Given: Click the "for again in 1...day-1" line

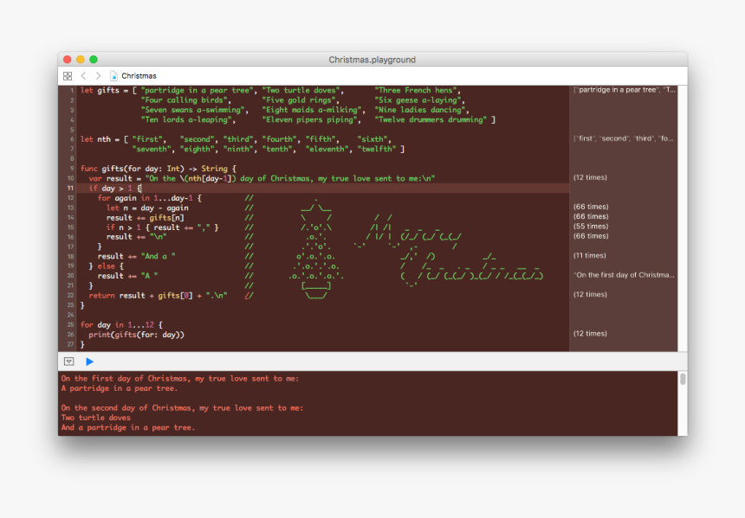Looking at the screenshot, I should 149,198.
